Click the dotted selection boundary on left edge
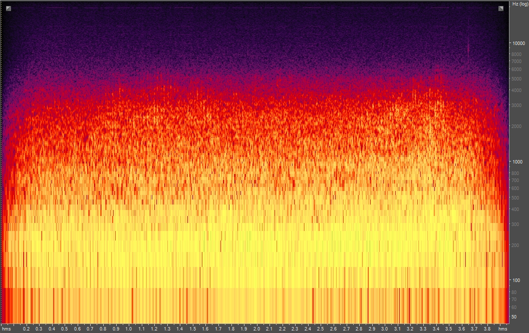This screenshot has height=333, width=529. pyautogui.click(x=1, y=150)
